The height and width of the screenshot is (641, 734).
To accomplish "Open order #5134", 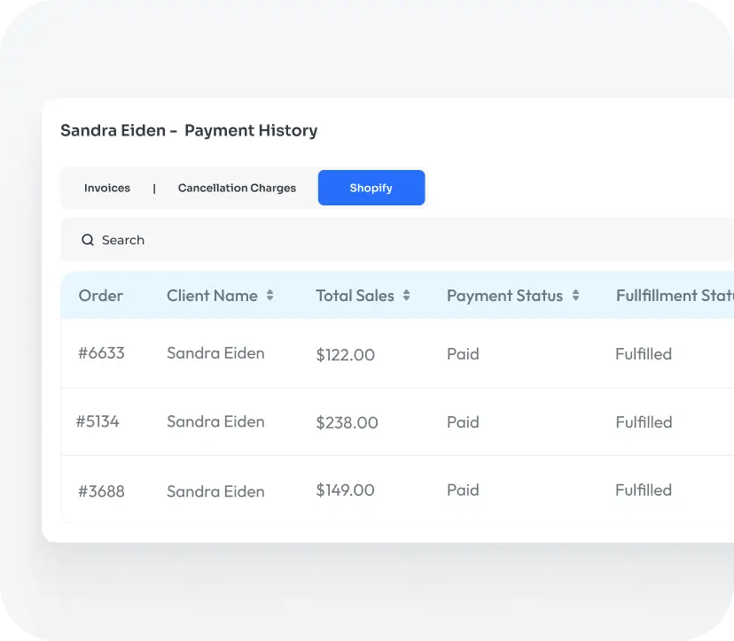I will point(98,421).
